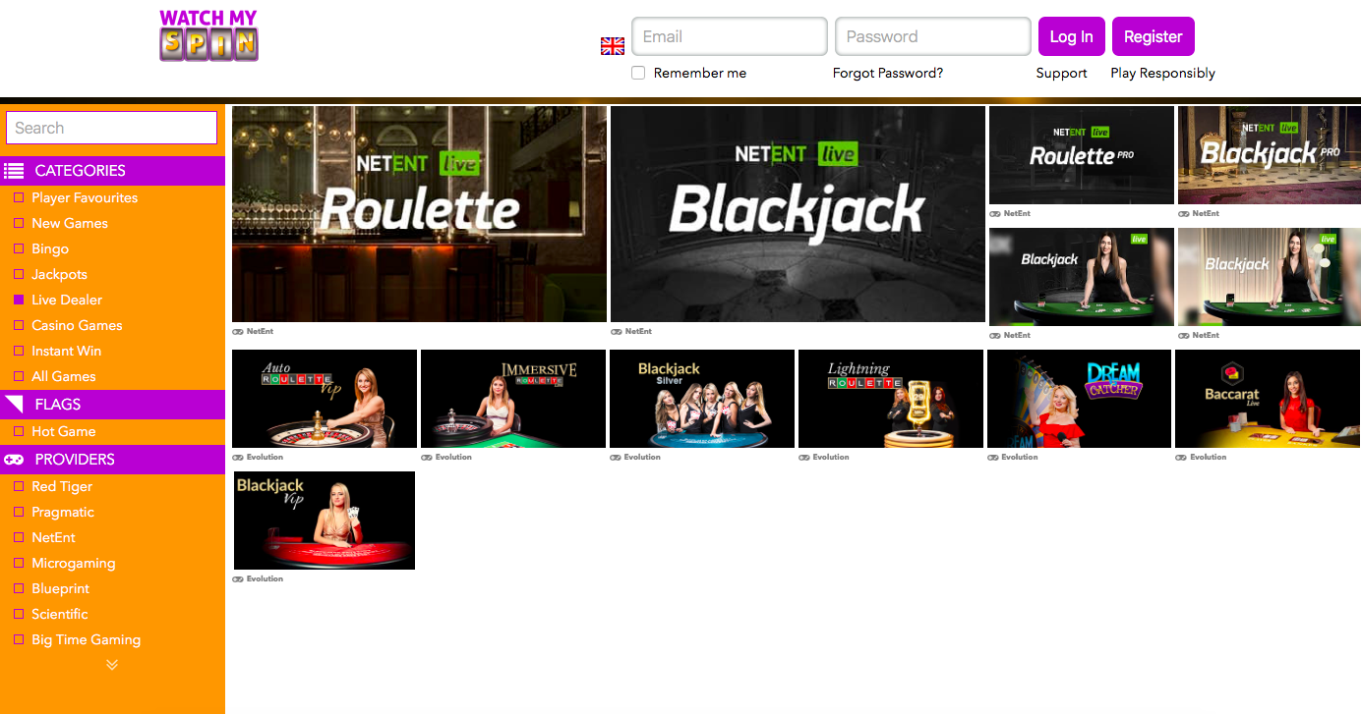The height and width of the screenshot is (714, 1361).
Task: Open Blackjack live tile with dark background
Action: pyautogui.click(x=1082, y=277)
